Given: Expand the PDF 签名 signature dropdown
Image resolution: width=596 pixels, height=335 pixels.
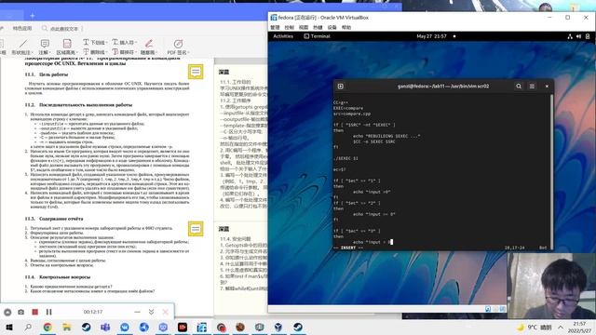Looking at the screenshot, I should tap(188, 52).
